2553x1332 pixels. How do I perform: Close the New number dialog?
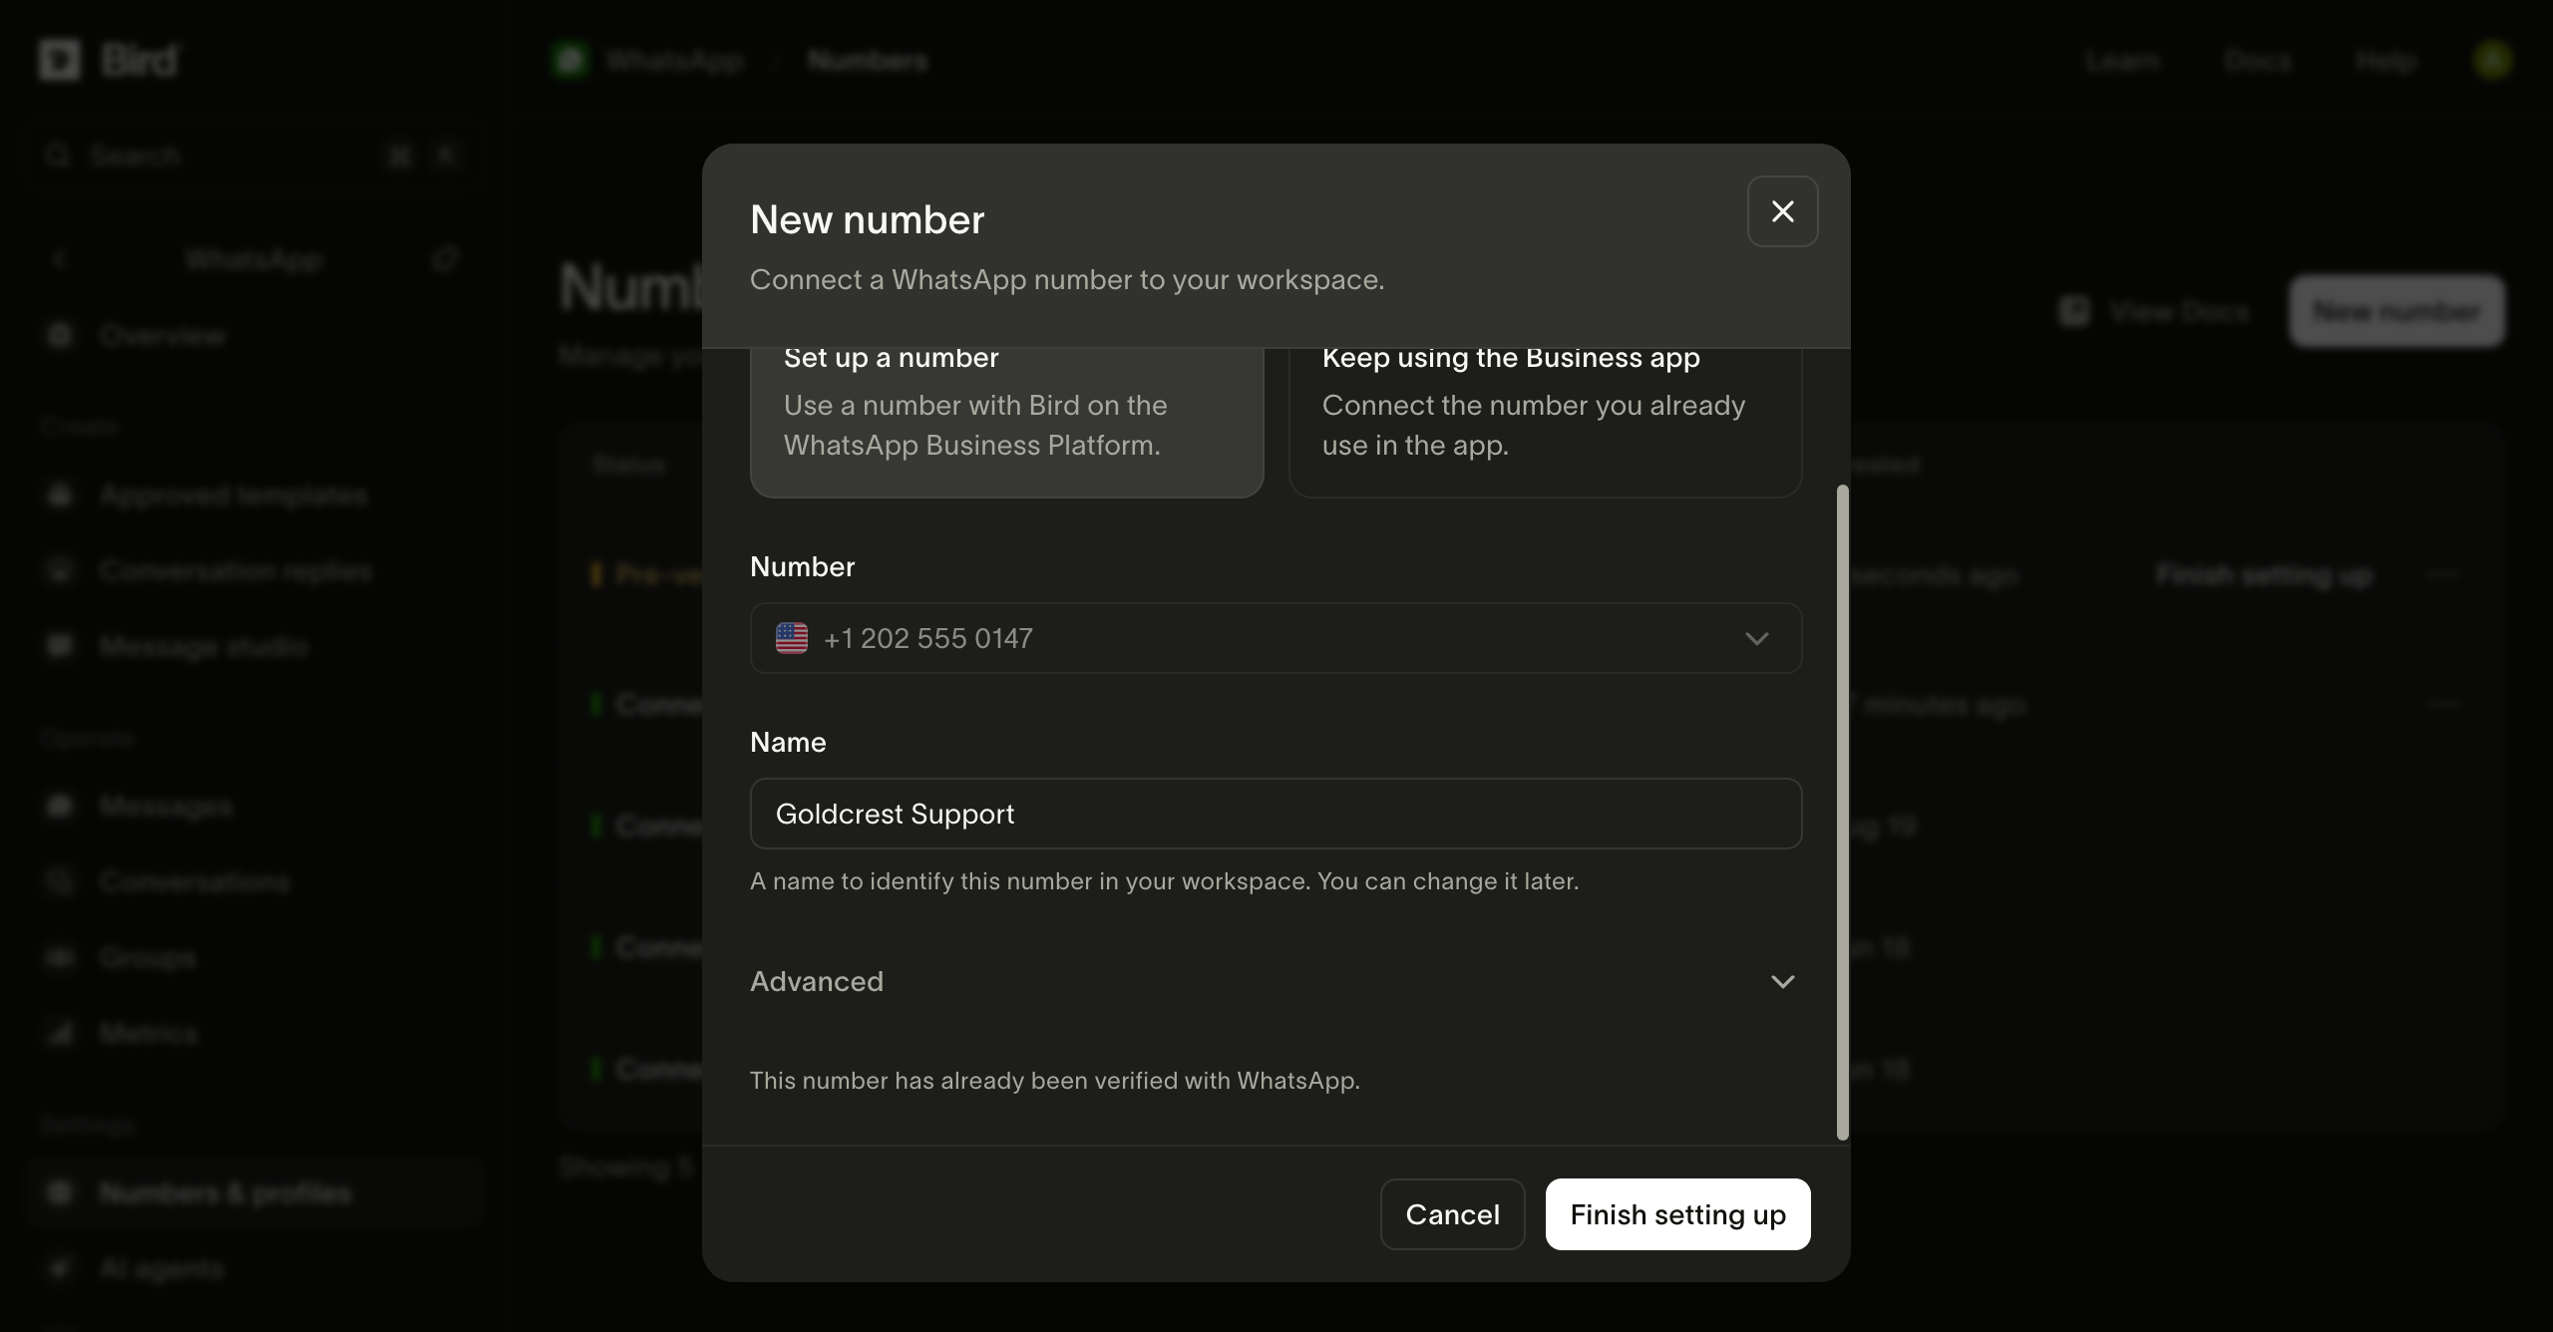1782,211
